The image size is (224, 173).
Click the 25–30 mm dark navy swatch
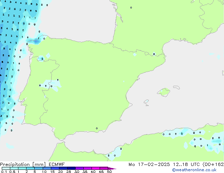[x=71, y=168]
